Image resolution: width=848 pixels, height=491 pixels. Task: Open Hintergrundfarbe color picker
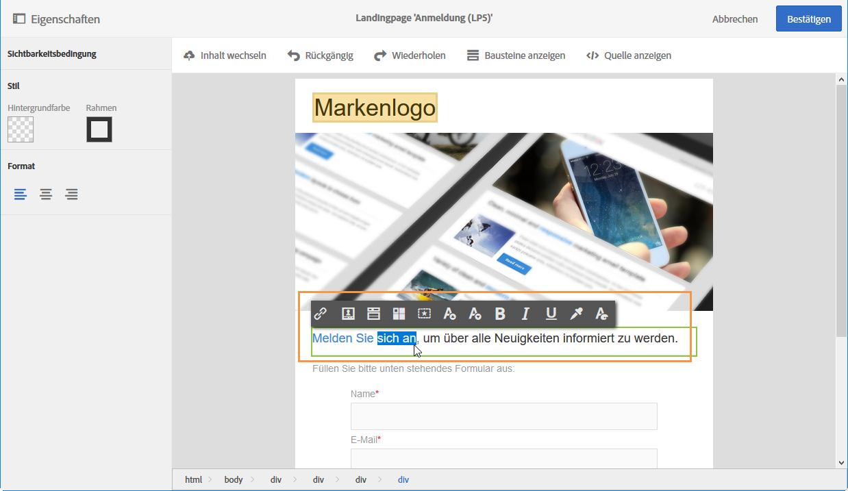21,129
